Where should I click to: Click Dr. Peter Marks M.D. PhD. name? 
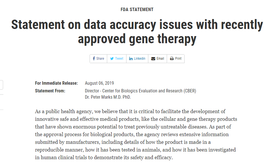click(108, 97)
